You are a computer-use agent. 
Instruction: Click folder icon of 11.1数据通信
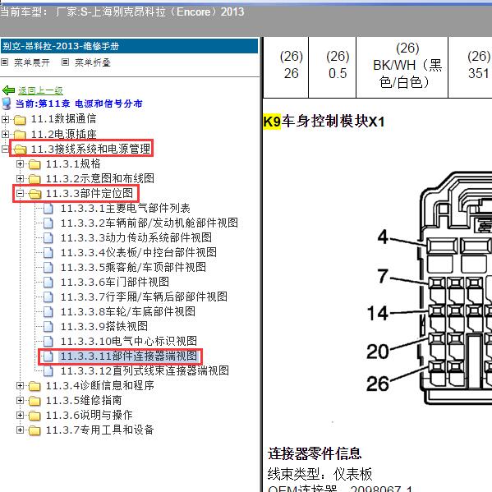tap(20, 120)
